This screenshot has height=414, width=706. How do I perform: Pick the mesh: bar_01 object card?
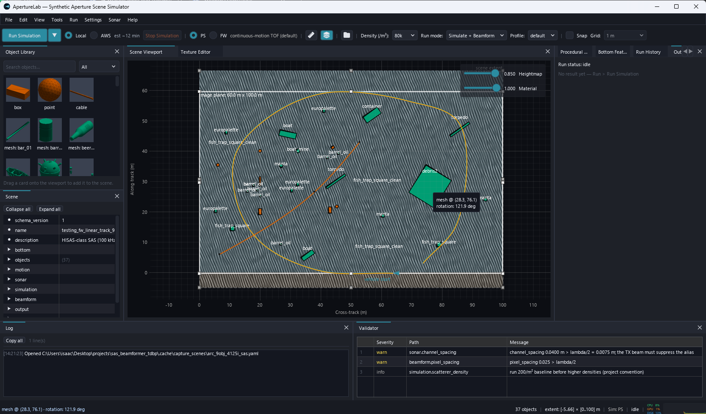pos(18,134)
